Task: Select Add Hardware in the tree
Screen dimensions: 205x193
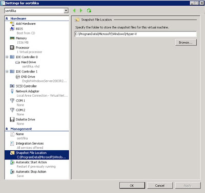Action: [x=26, y=24]
